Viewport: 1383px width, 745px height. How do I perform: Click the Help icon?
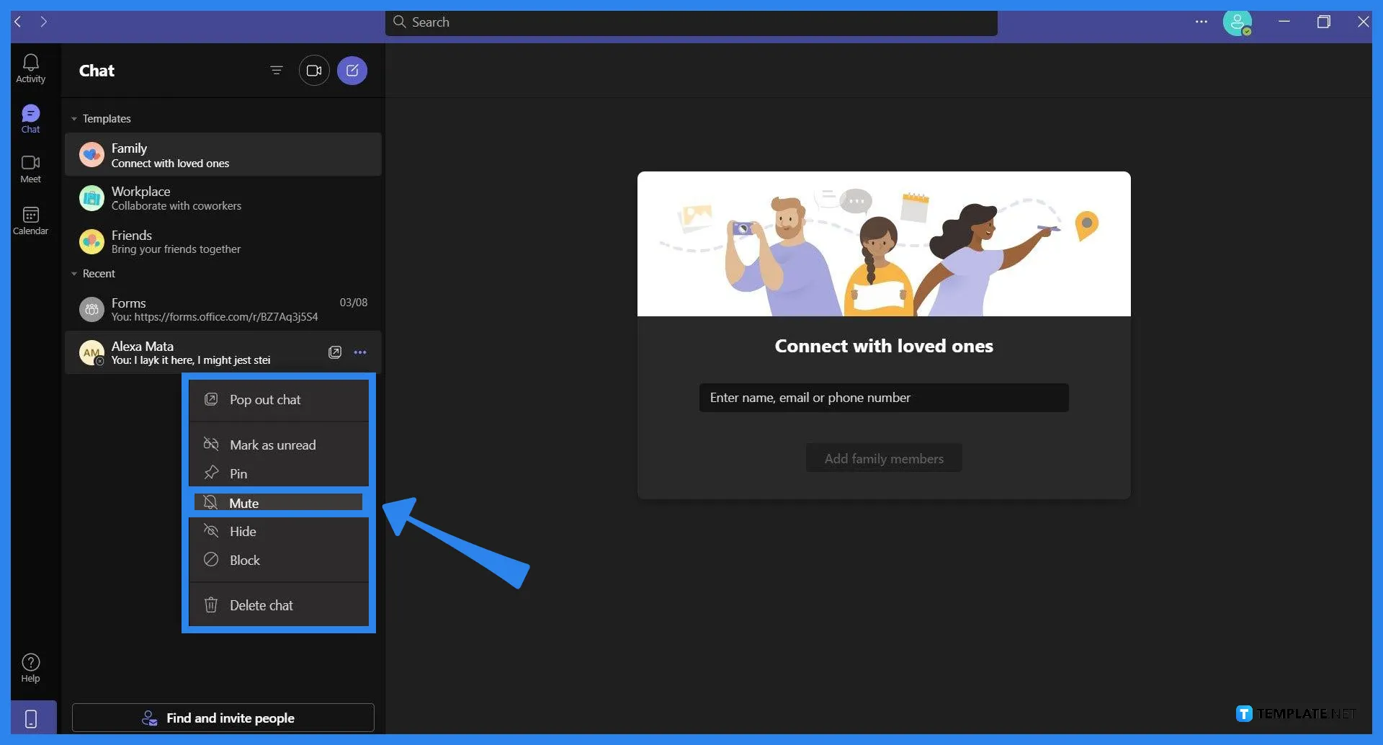tap(30, 666)
